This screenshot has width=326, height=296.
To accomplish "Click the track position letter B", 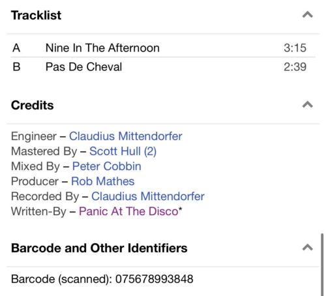I will (x=16, y=67).
